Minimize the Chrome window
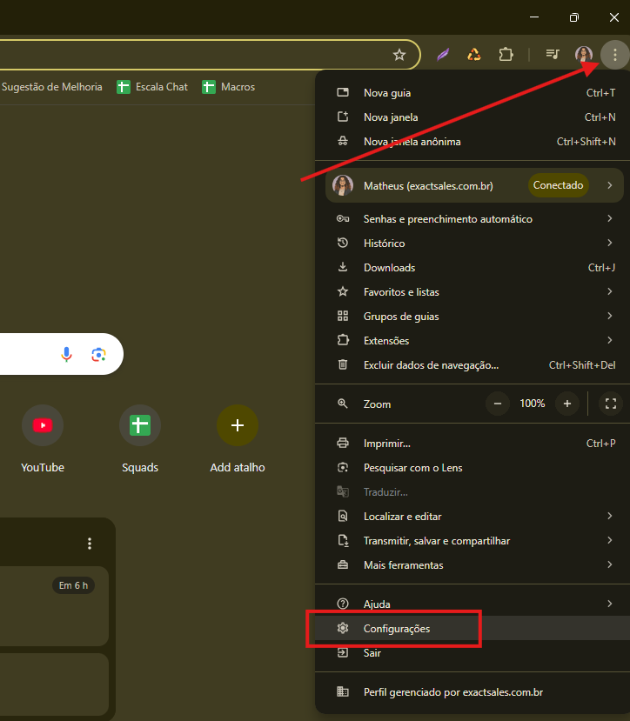This screenshot has height=721, width=630. click(534, 17)
